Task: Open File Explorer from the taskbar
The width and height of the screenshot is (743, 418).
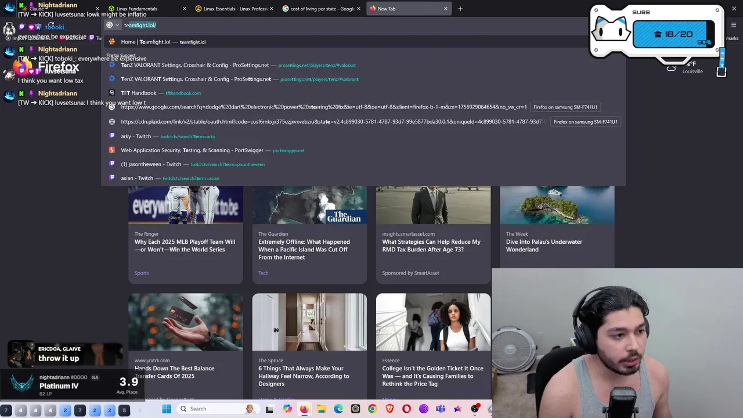Action: point(322,409)
